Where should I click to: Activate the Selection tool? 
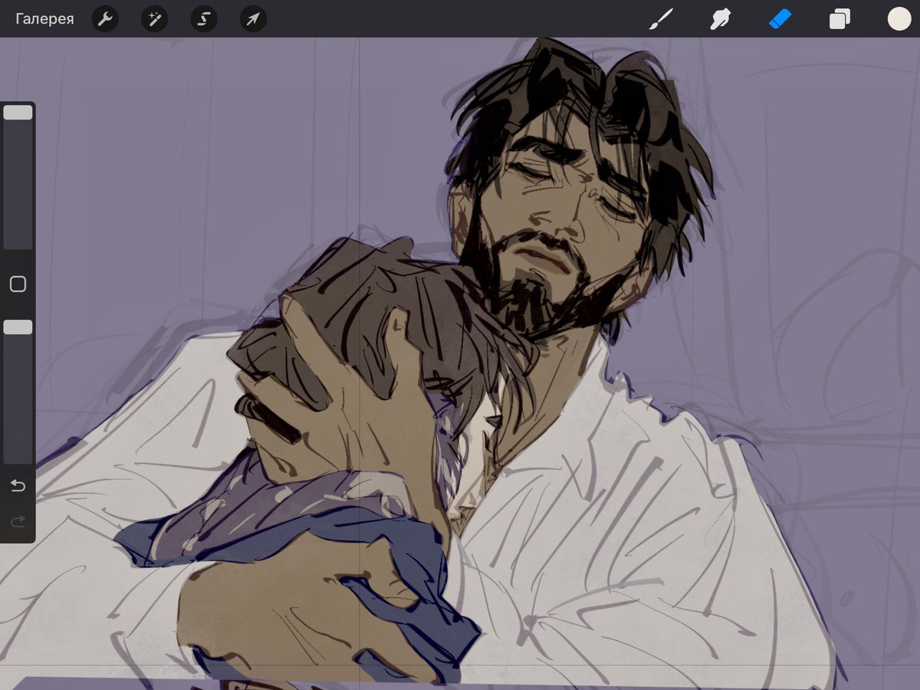pos(204,19)
